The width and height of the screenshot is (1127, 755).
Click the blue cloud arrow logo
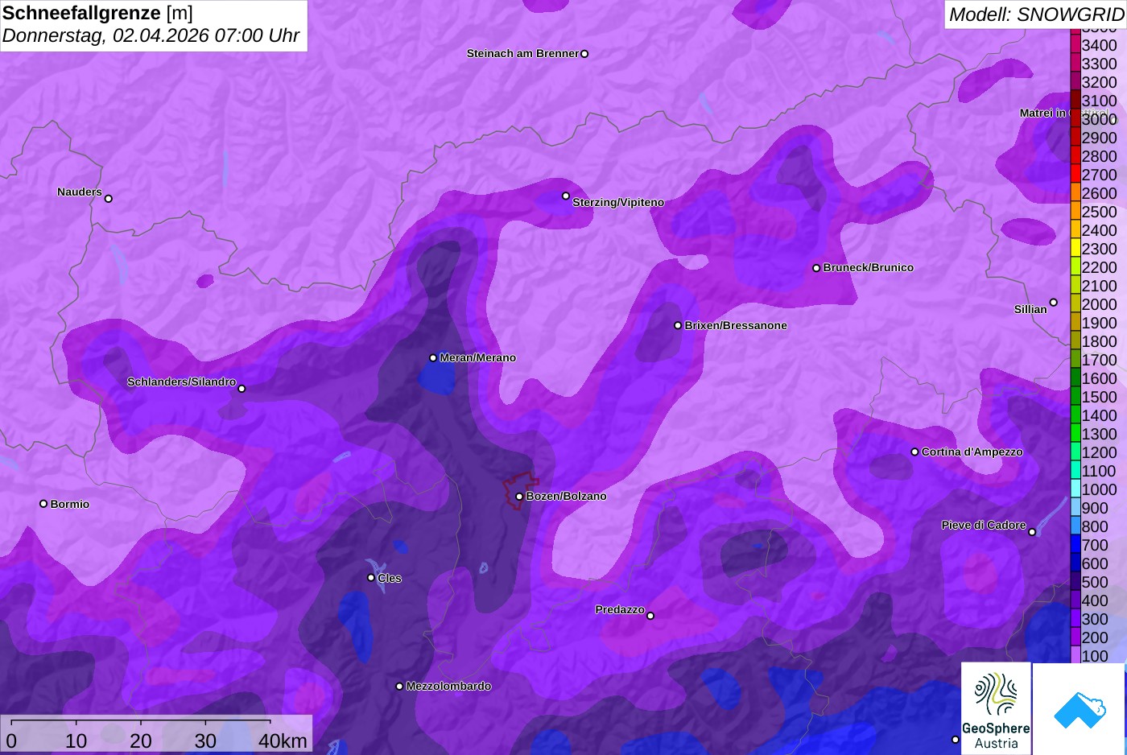1079,709
